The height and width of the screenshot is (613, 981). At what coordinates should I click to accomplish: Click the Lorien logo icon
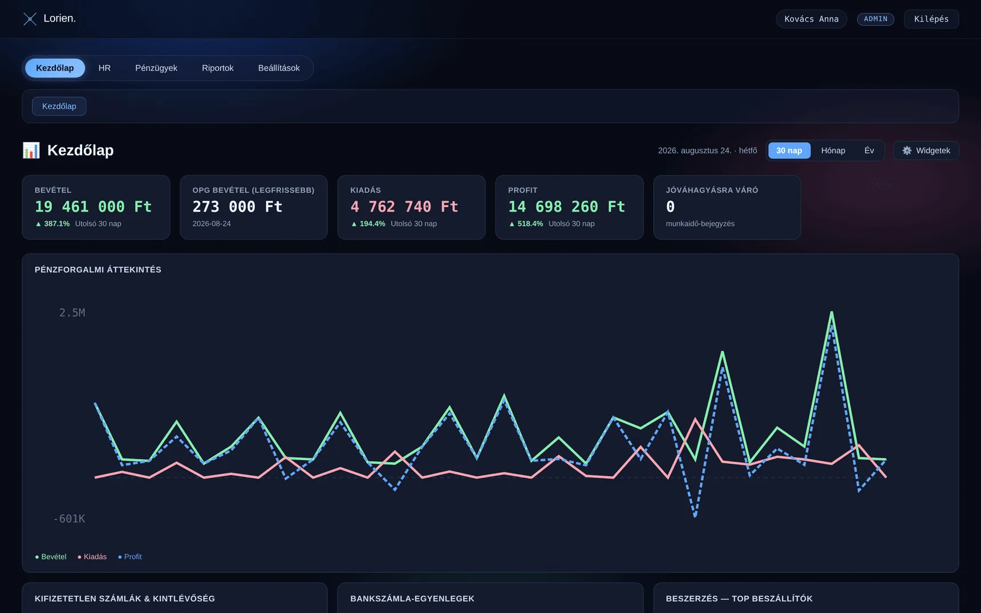pos(30,19)
